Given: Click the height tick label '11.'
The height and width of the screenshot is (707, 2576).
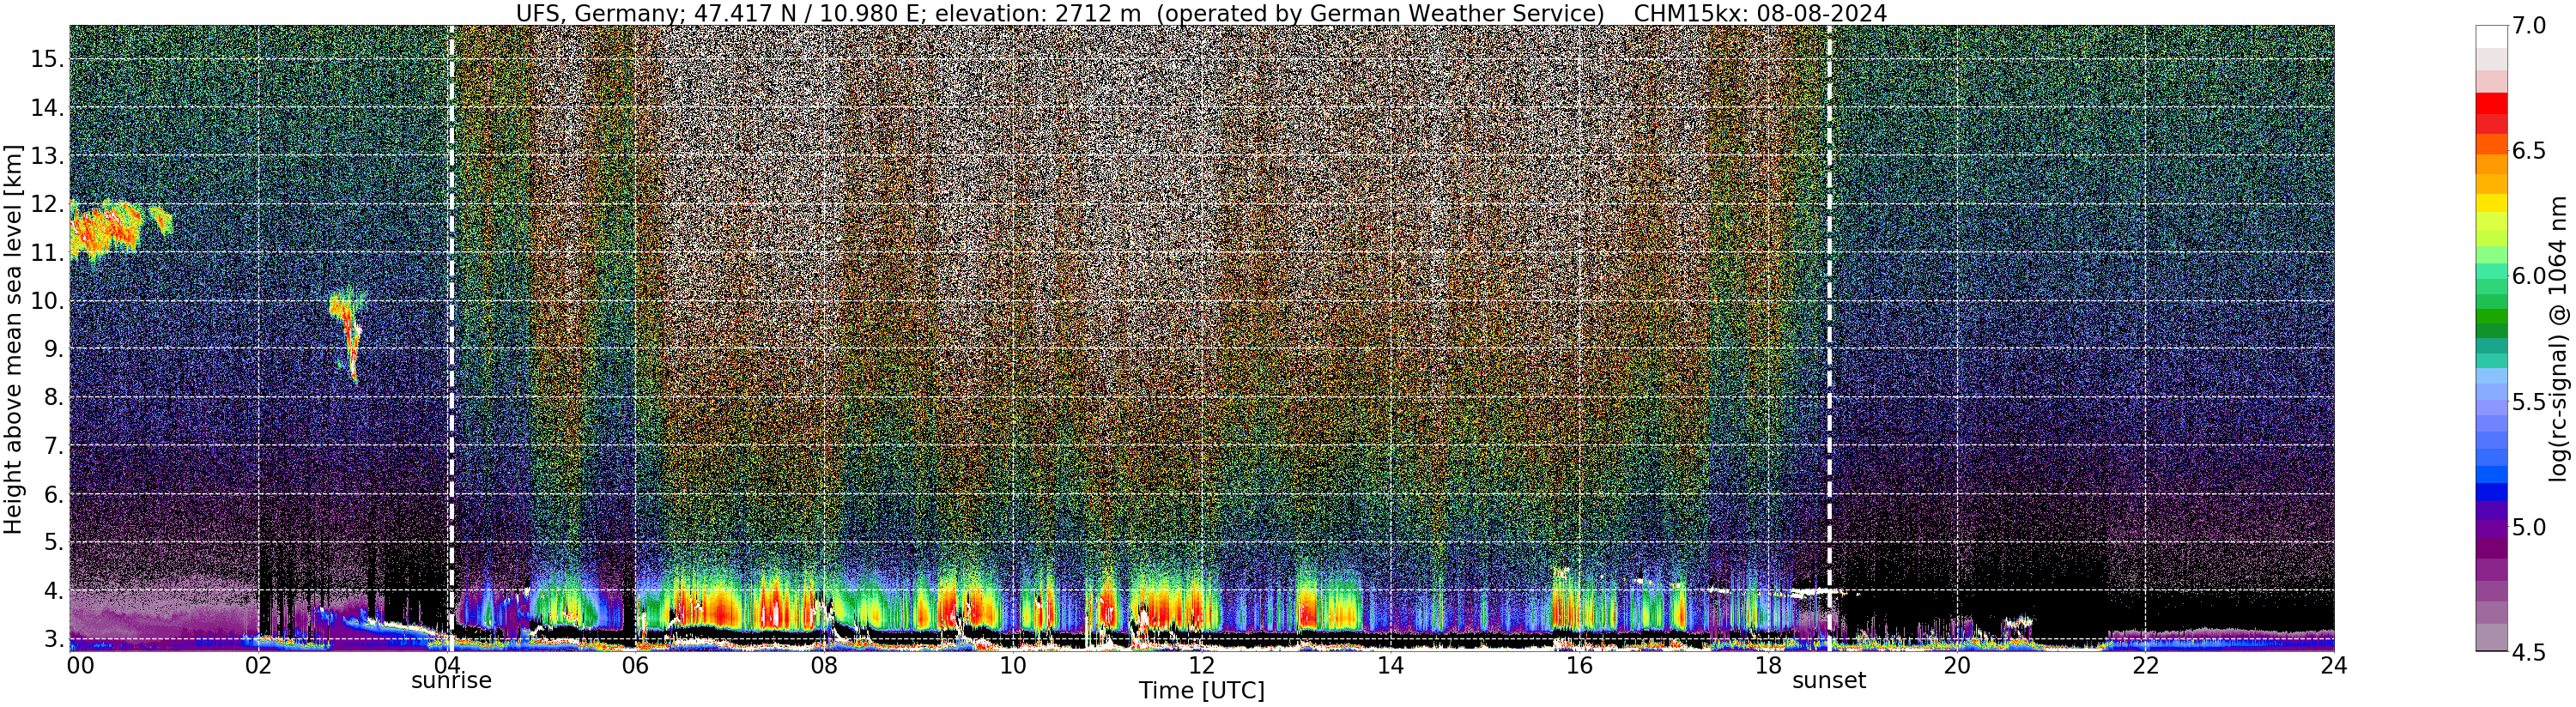Looking at the screenshot, I should (x=47, y=253).
